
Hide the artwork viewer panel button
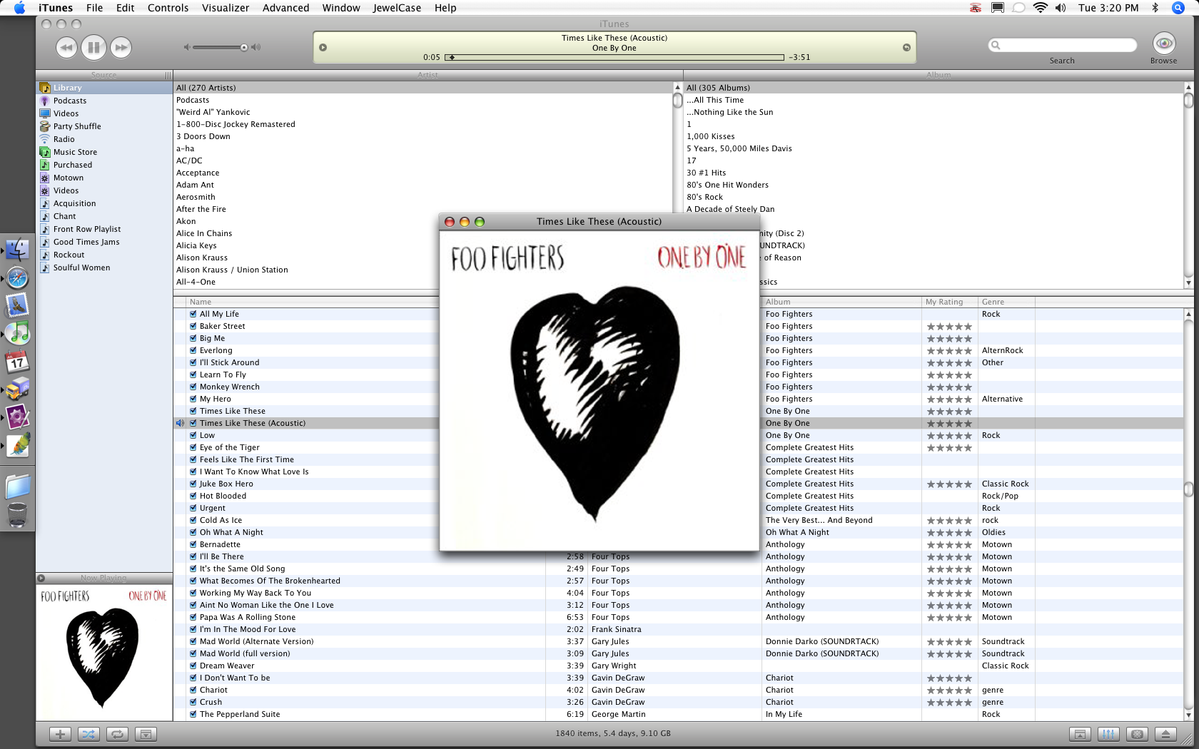point(146,734)
